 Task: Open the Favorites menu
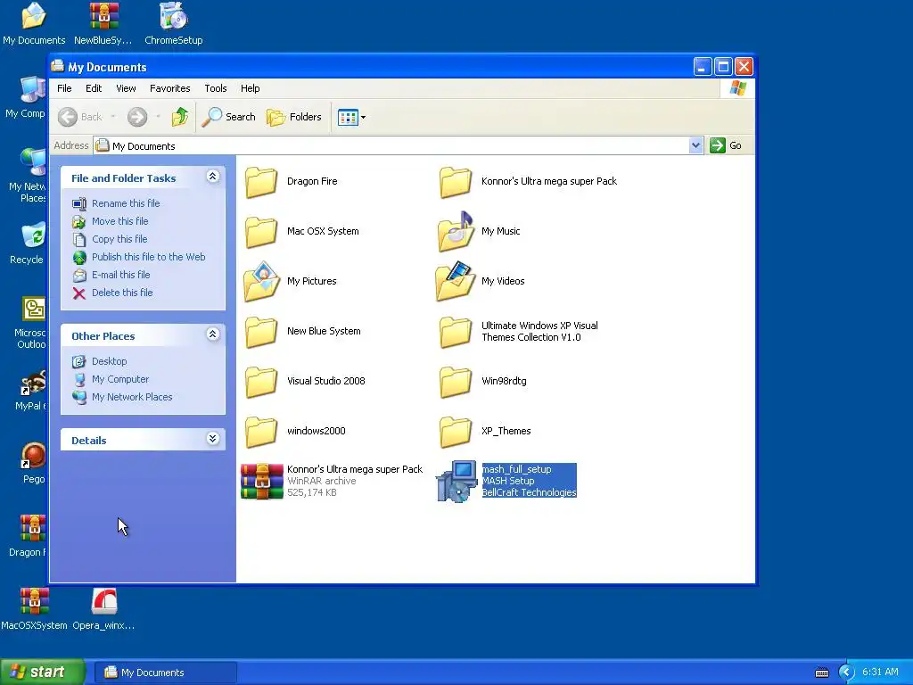[x=170, y=88]
